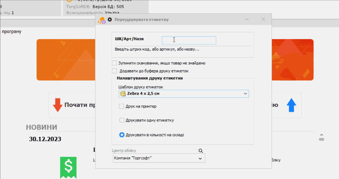Minimize the label reprint dialog window
This screenshot has height=179, width=339.
click(x=247, y=19)
